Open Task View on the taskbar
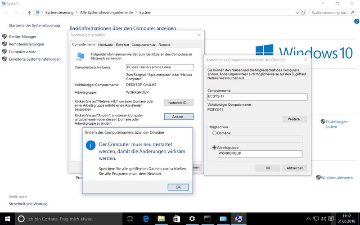This screenshot has width=360, height=225. (130, 219)
